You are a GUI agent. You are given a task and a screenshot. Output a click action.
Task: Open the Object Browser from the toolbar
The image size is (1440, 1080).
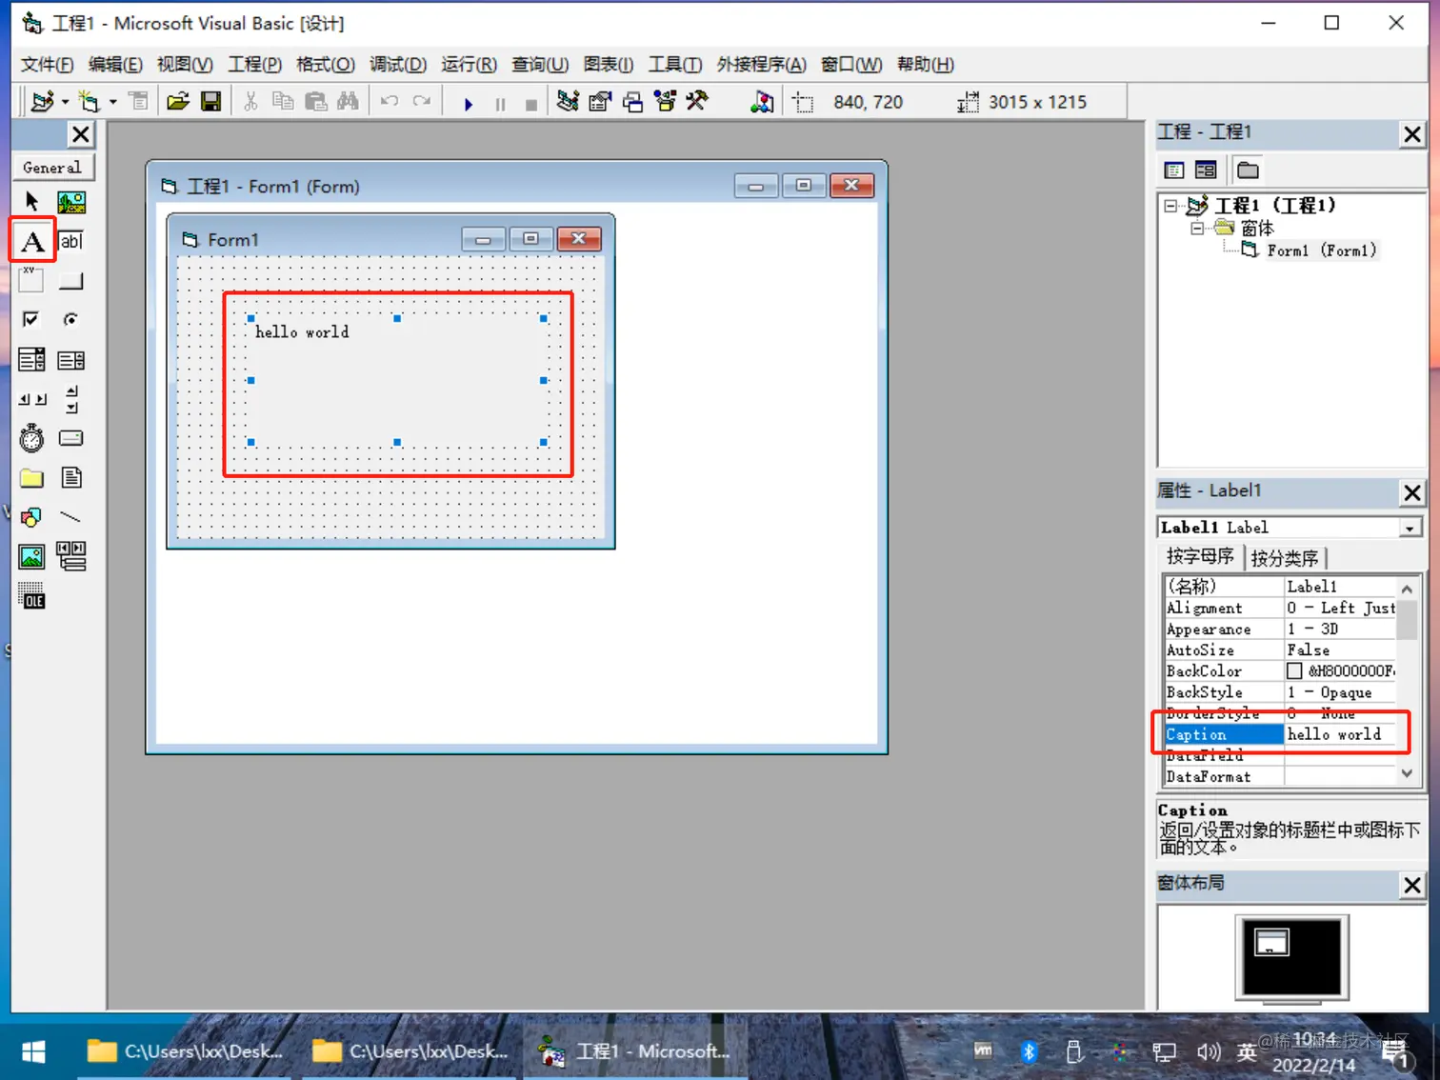pyautogui.click(x=665, y=101)
